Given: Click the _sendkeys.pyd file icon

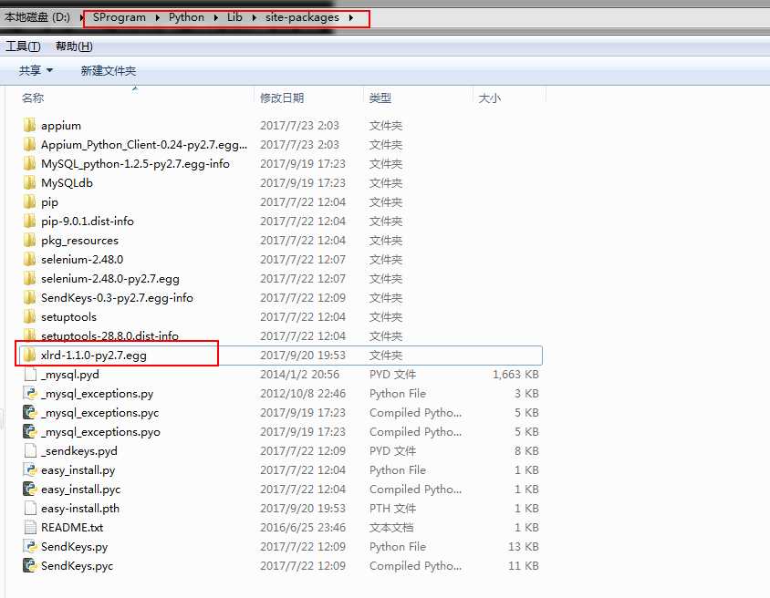Looking at the screenshot, I should tap(30, 451).
